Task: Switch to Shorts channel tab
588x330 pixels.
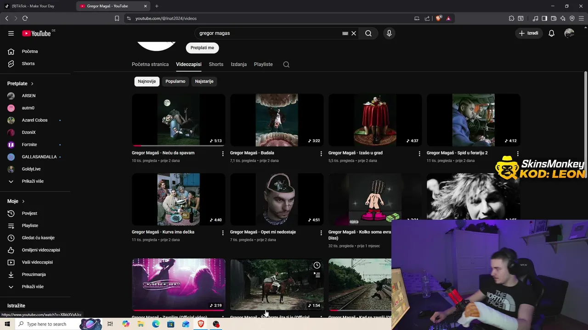Action: point(216,64)
